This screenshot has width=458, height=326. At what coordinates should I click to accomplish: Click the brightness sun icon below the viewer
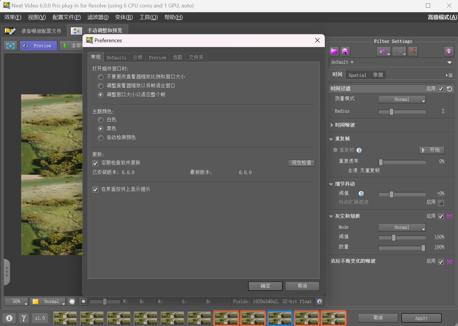[83, 302]
